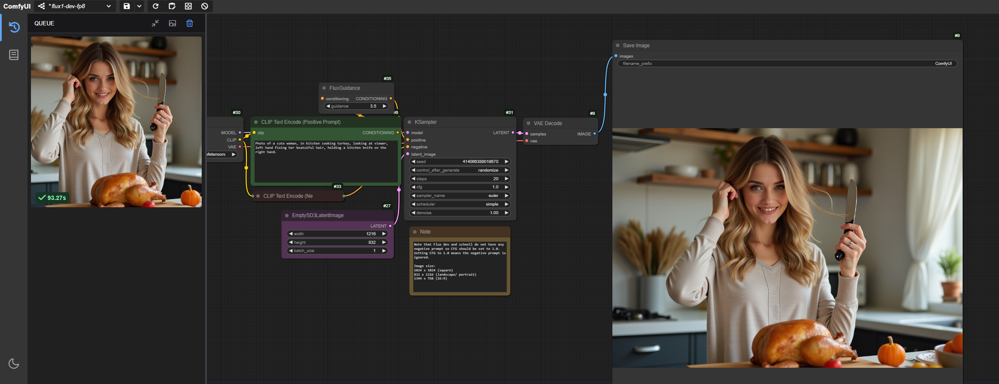Toggle image-fit icon in Queue header
Image resolution: width=999 pixels, height=384 pixels.
point(172,23)
